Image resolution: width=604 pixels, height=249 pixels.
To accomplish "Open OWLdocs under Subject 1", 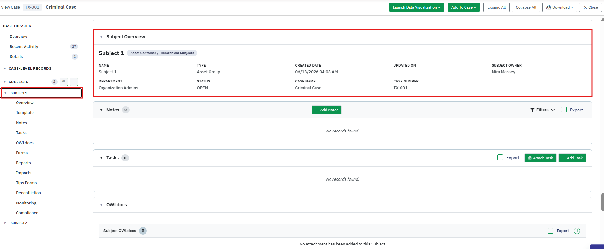I will pyautogui.click(x=25, y=143).
